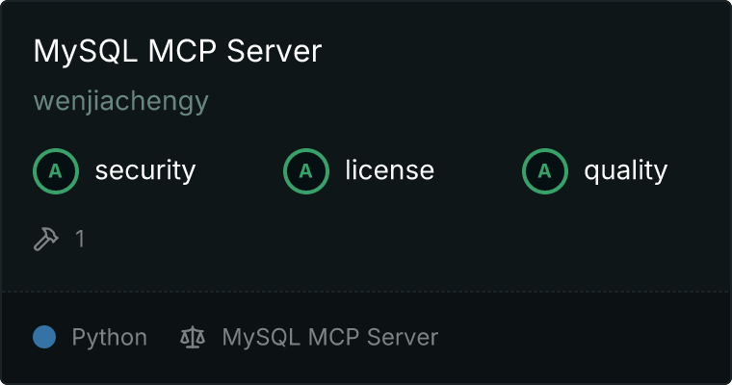
Task: Click the word Server in the card title
Action: click(274, 51)
